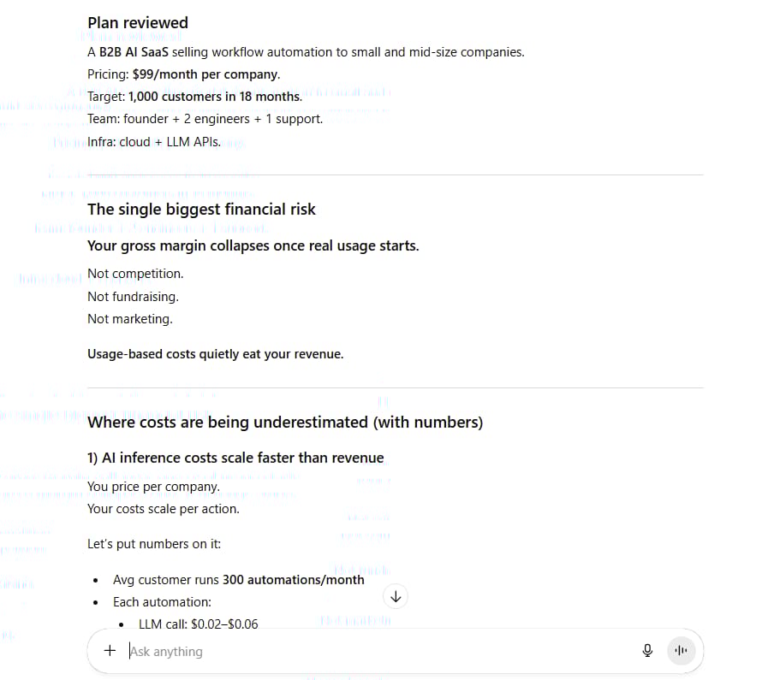Click 'Where costs are being underestimated (with numbers)'
Screen dimensions: 774x680
pyautogui.click(x=285, y=422)
